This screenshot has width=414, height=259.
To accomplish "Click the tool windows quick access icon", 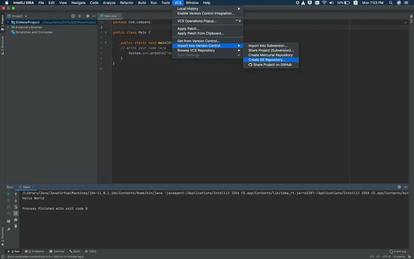I will (x=3, y=256).
